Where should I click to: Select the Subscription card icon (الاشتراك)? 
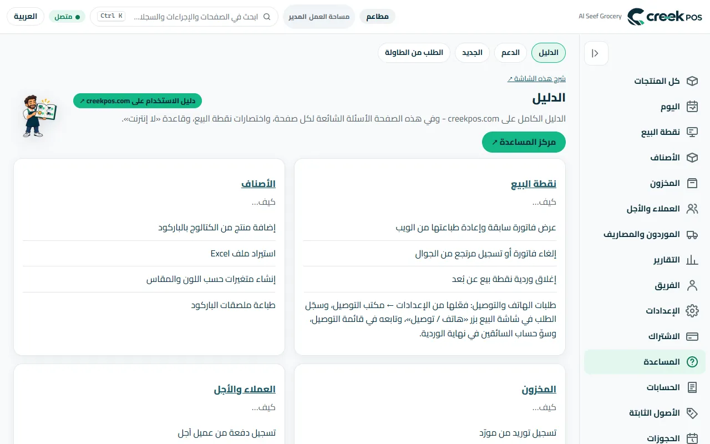692,336
